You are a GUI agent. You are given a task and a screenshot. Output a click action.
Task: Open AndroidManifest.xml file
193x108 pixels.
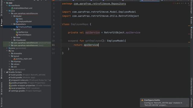23,8
